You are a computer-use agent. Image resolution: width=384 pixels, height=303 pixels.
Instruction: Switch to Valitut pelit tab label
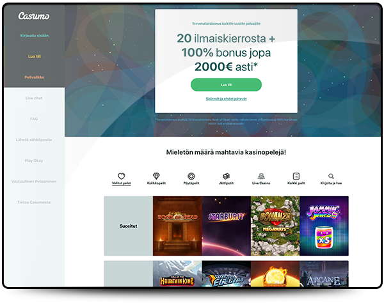[x=121, y=183]
